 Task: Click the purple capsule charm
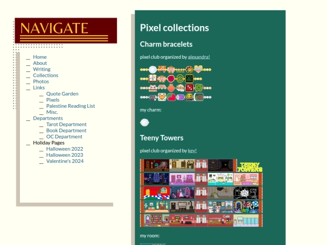pos(180,97)
